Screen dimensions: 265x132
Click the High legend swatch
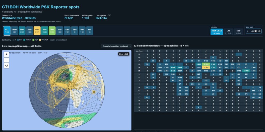click(x=33, y=40)
